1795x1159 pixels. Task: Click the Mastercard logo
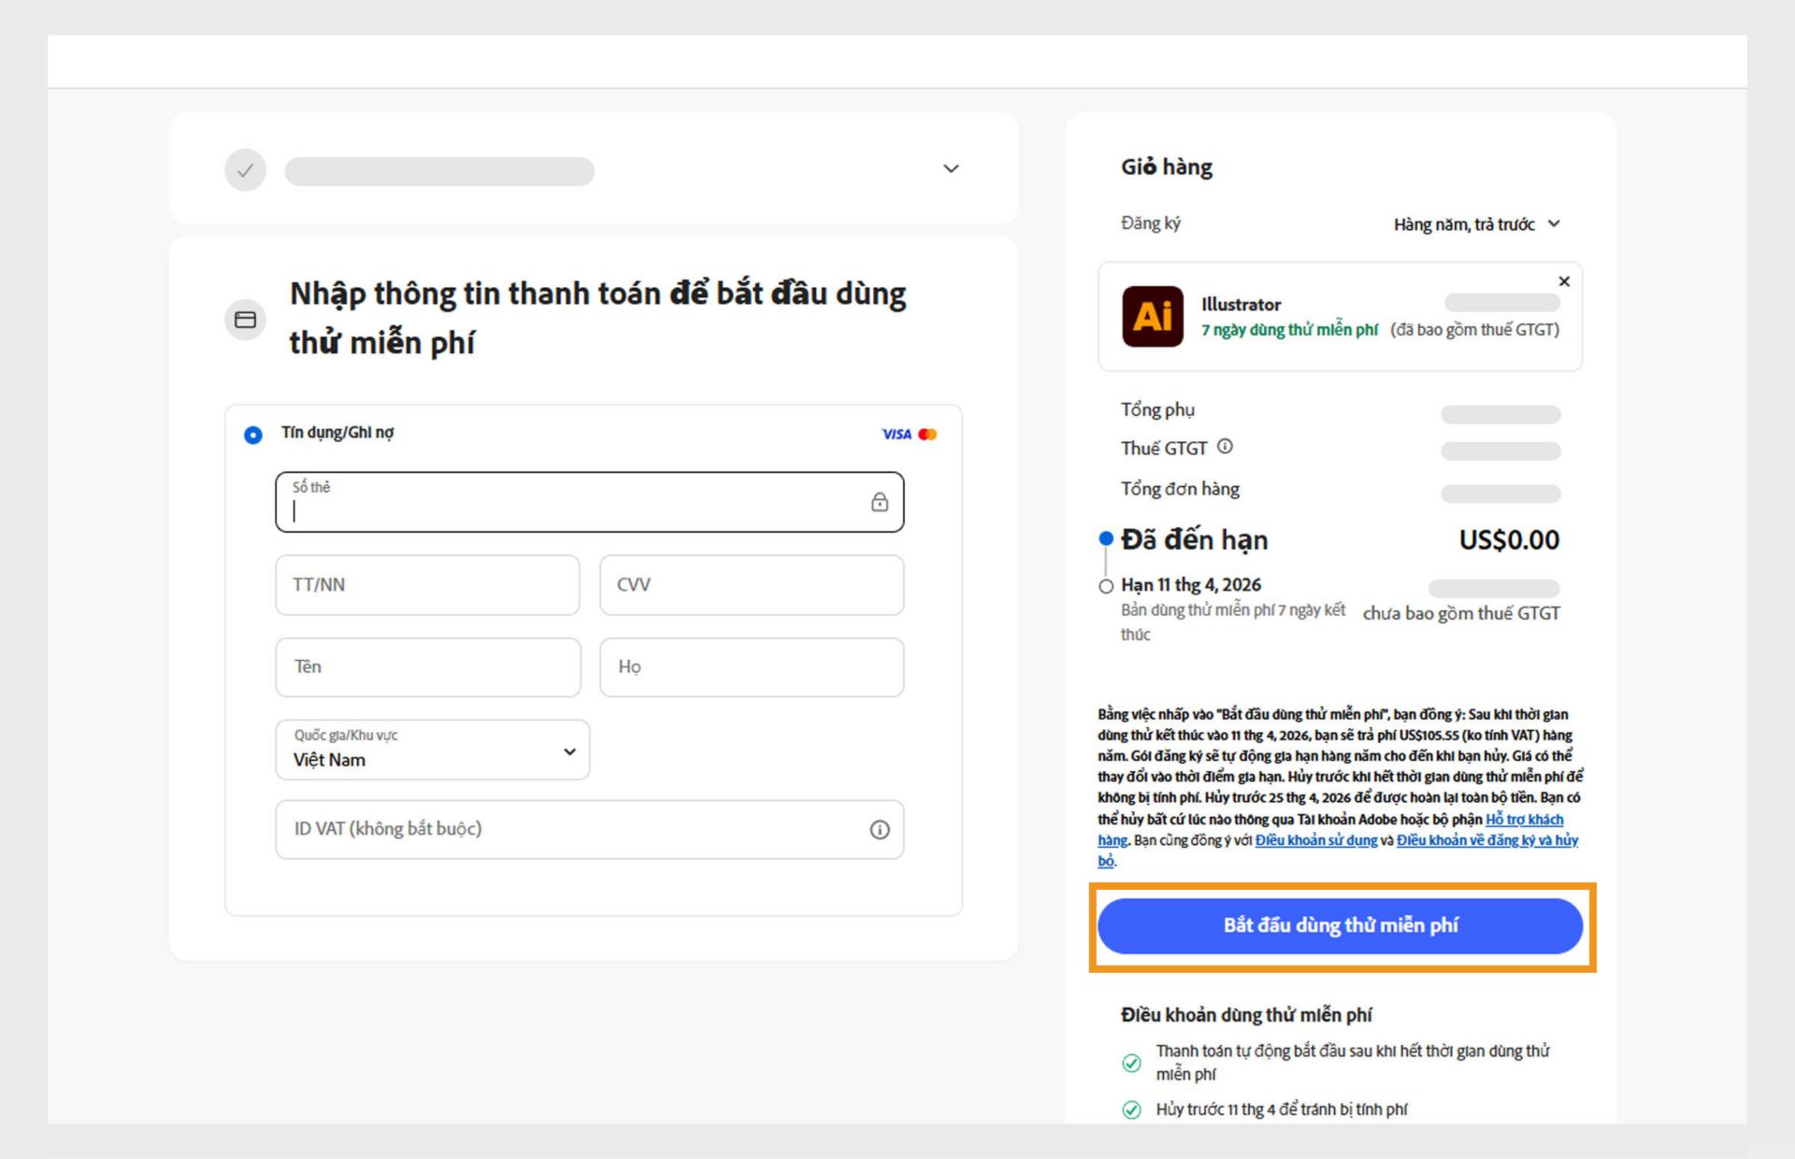927,434
